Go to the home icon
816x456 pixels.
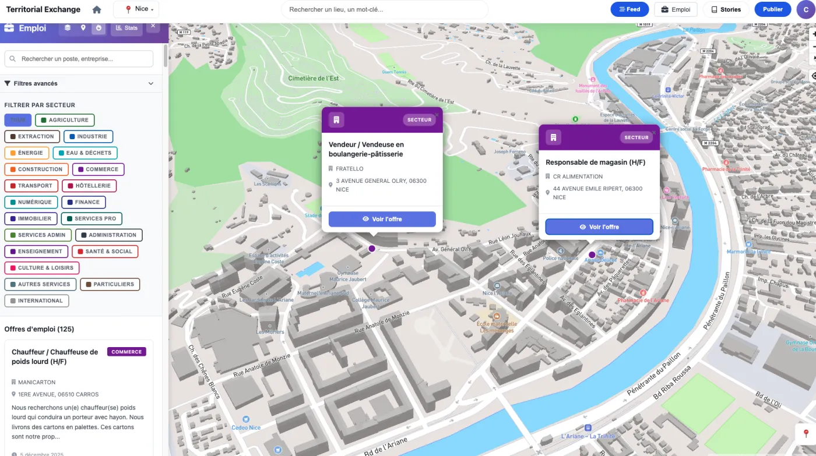tap(97, 10)
